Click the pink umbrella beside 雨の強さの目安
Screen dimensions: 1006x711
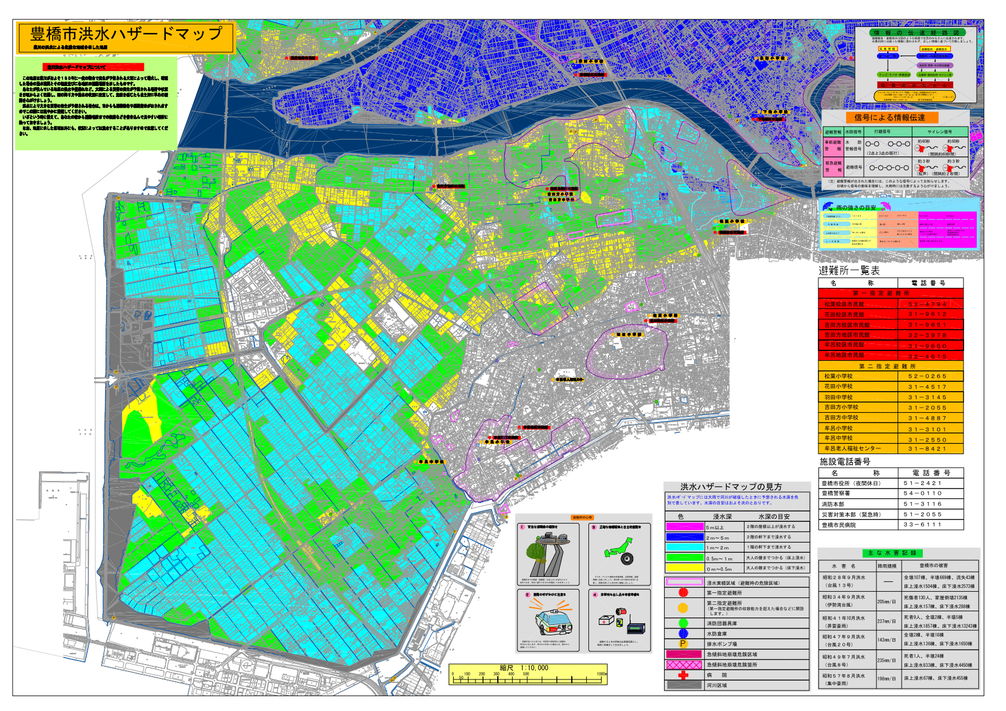(886, 206)
